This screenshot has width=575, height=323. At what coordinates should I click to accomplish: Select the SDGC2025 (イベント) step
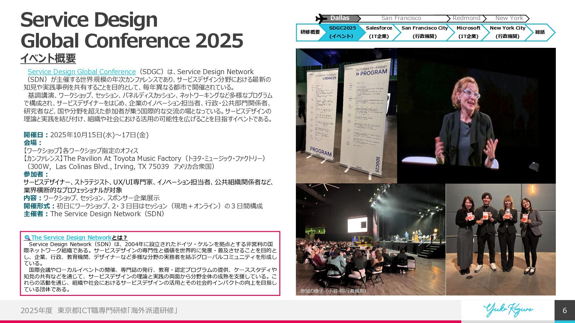coord(342,32)
